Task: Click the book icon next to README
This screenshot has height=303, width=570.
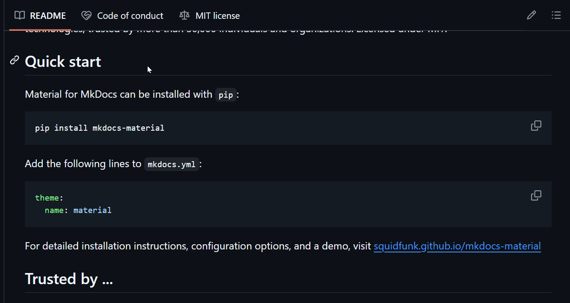Action: 19,15
